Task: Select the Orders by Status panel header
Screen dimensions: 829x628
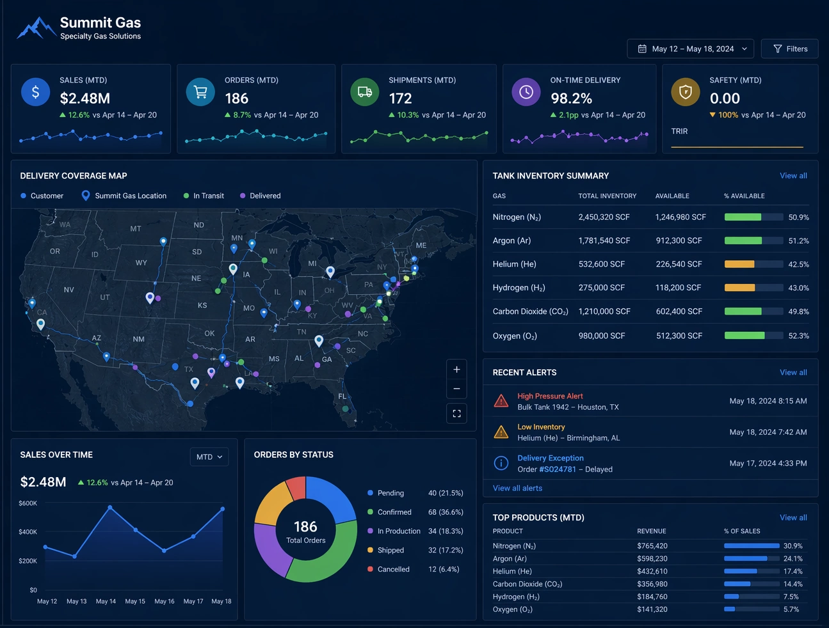Action: (293, 455)
